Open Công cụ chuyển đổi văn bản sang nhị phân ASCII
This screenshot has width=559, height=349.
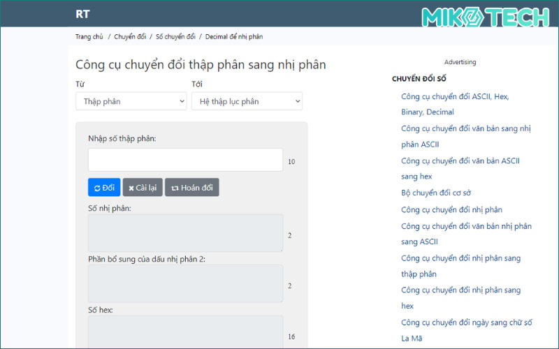click(x=466, y=136)
